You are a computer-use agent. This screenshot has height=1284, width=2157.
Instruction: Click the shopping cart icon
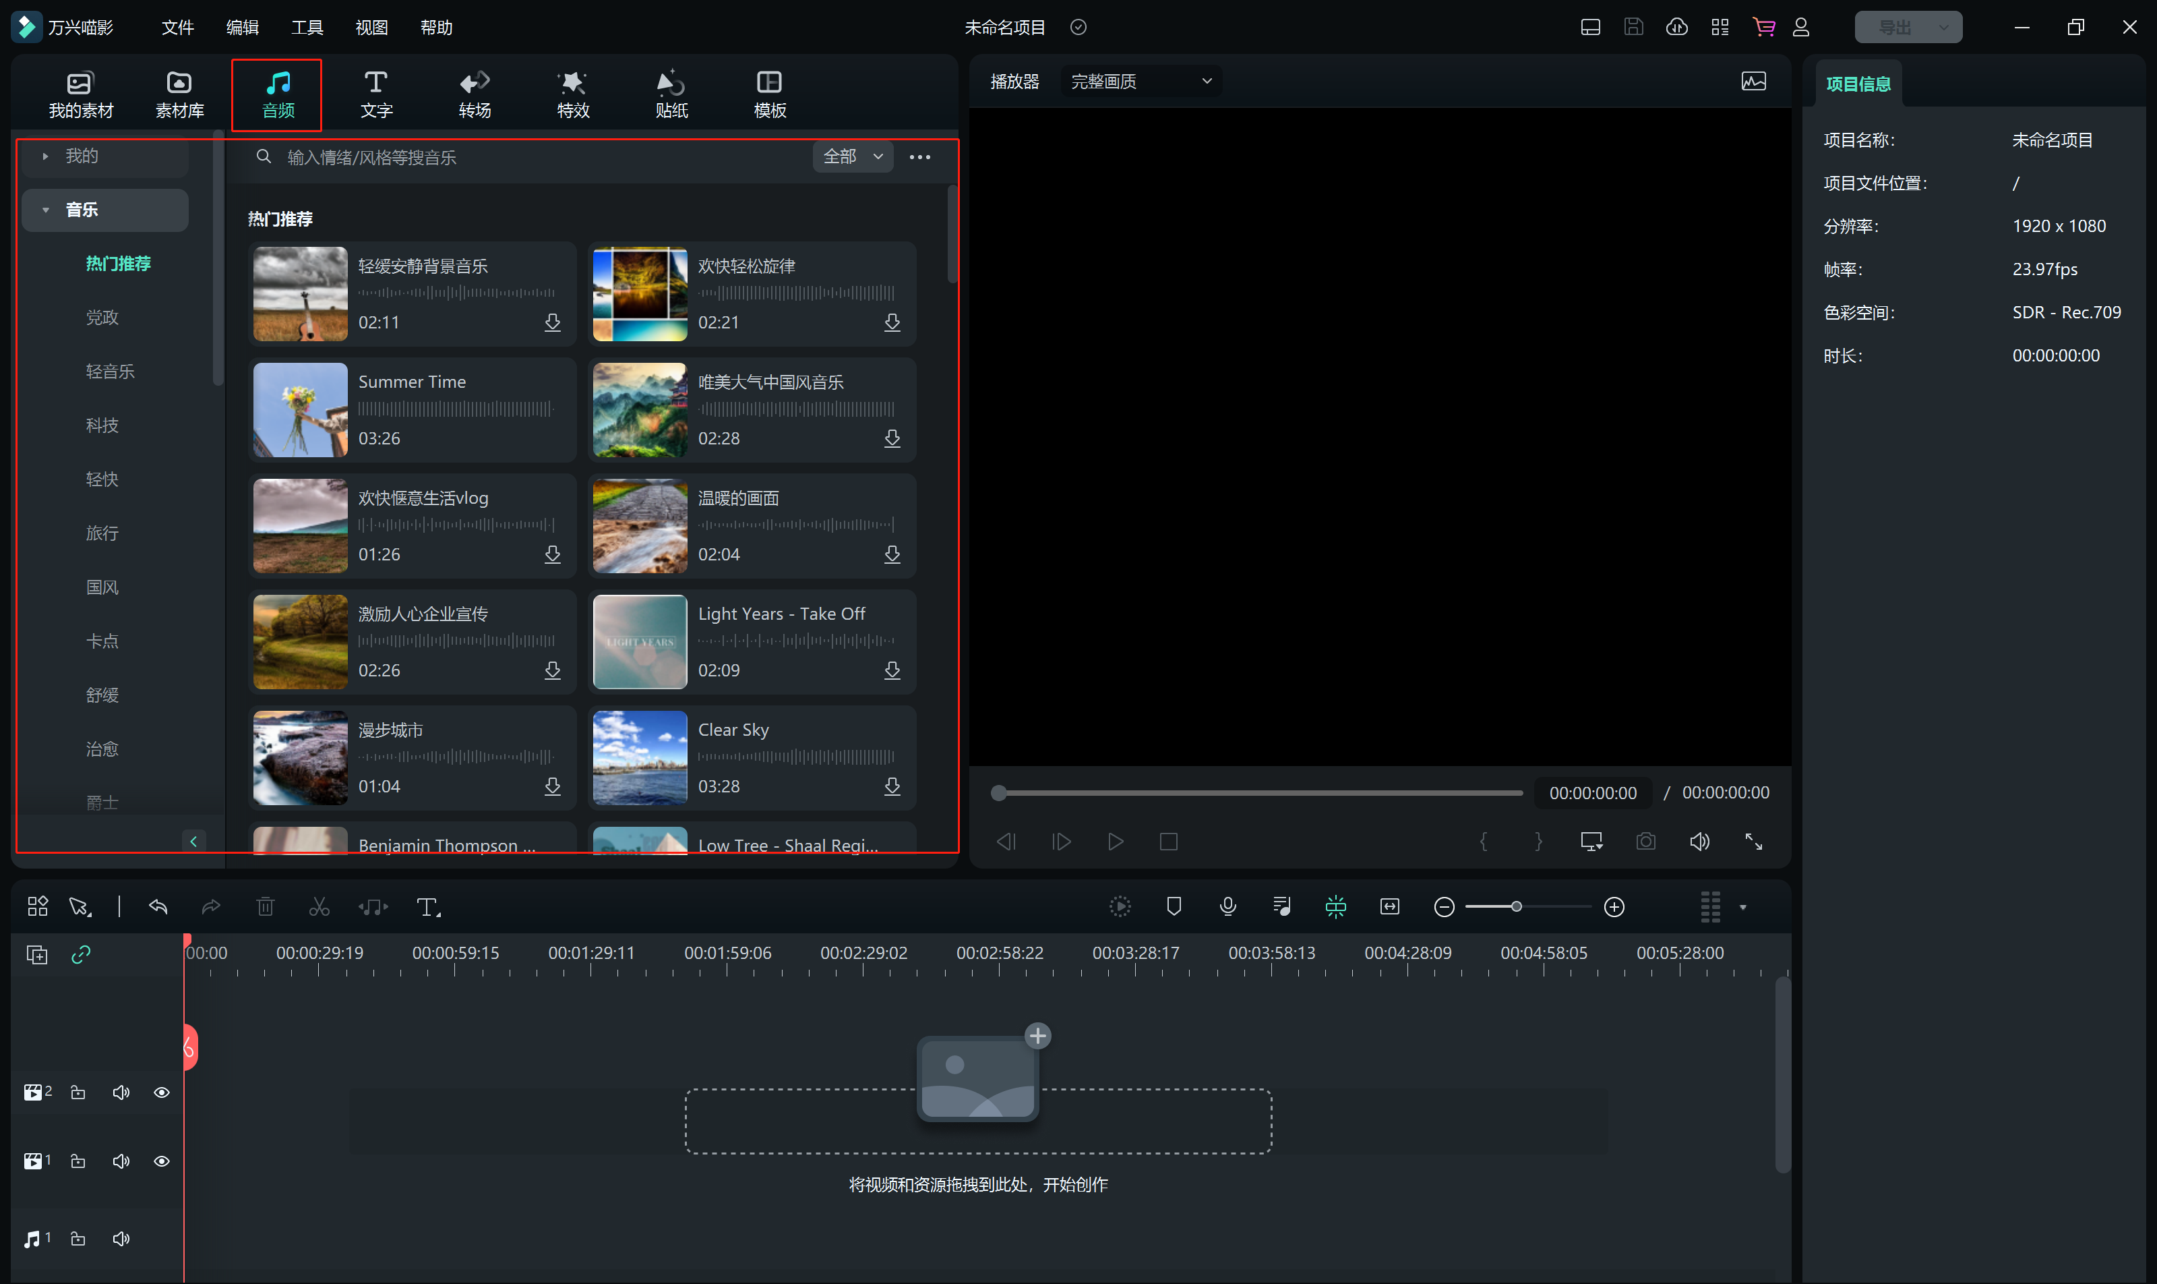[x=1763, y=27]
